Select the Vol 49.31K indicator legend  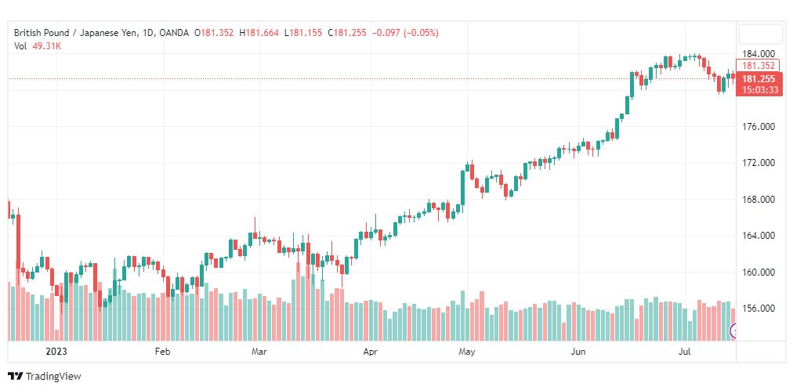[38, 45]
